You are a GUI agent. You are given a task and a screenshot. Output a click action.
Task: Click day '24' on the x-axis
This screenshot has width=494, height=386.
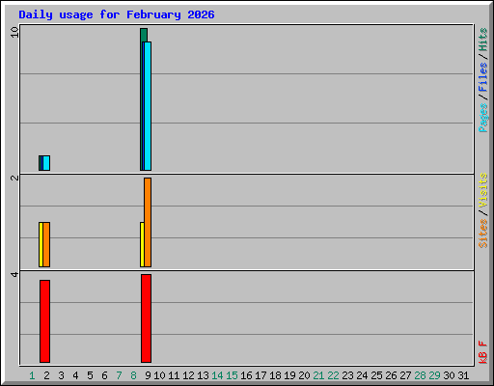[x=362, y=375]
